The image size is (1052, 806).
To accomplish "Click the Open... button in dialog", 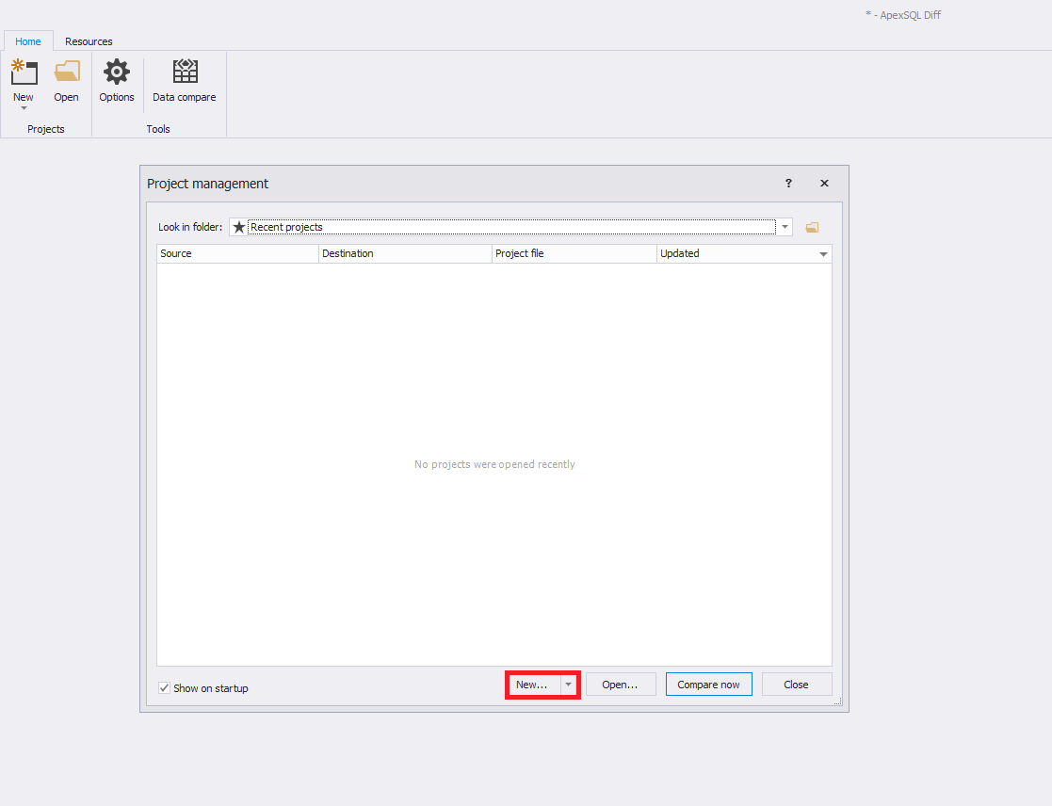I will (x=621, y=685).
